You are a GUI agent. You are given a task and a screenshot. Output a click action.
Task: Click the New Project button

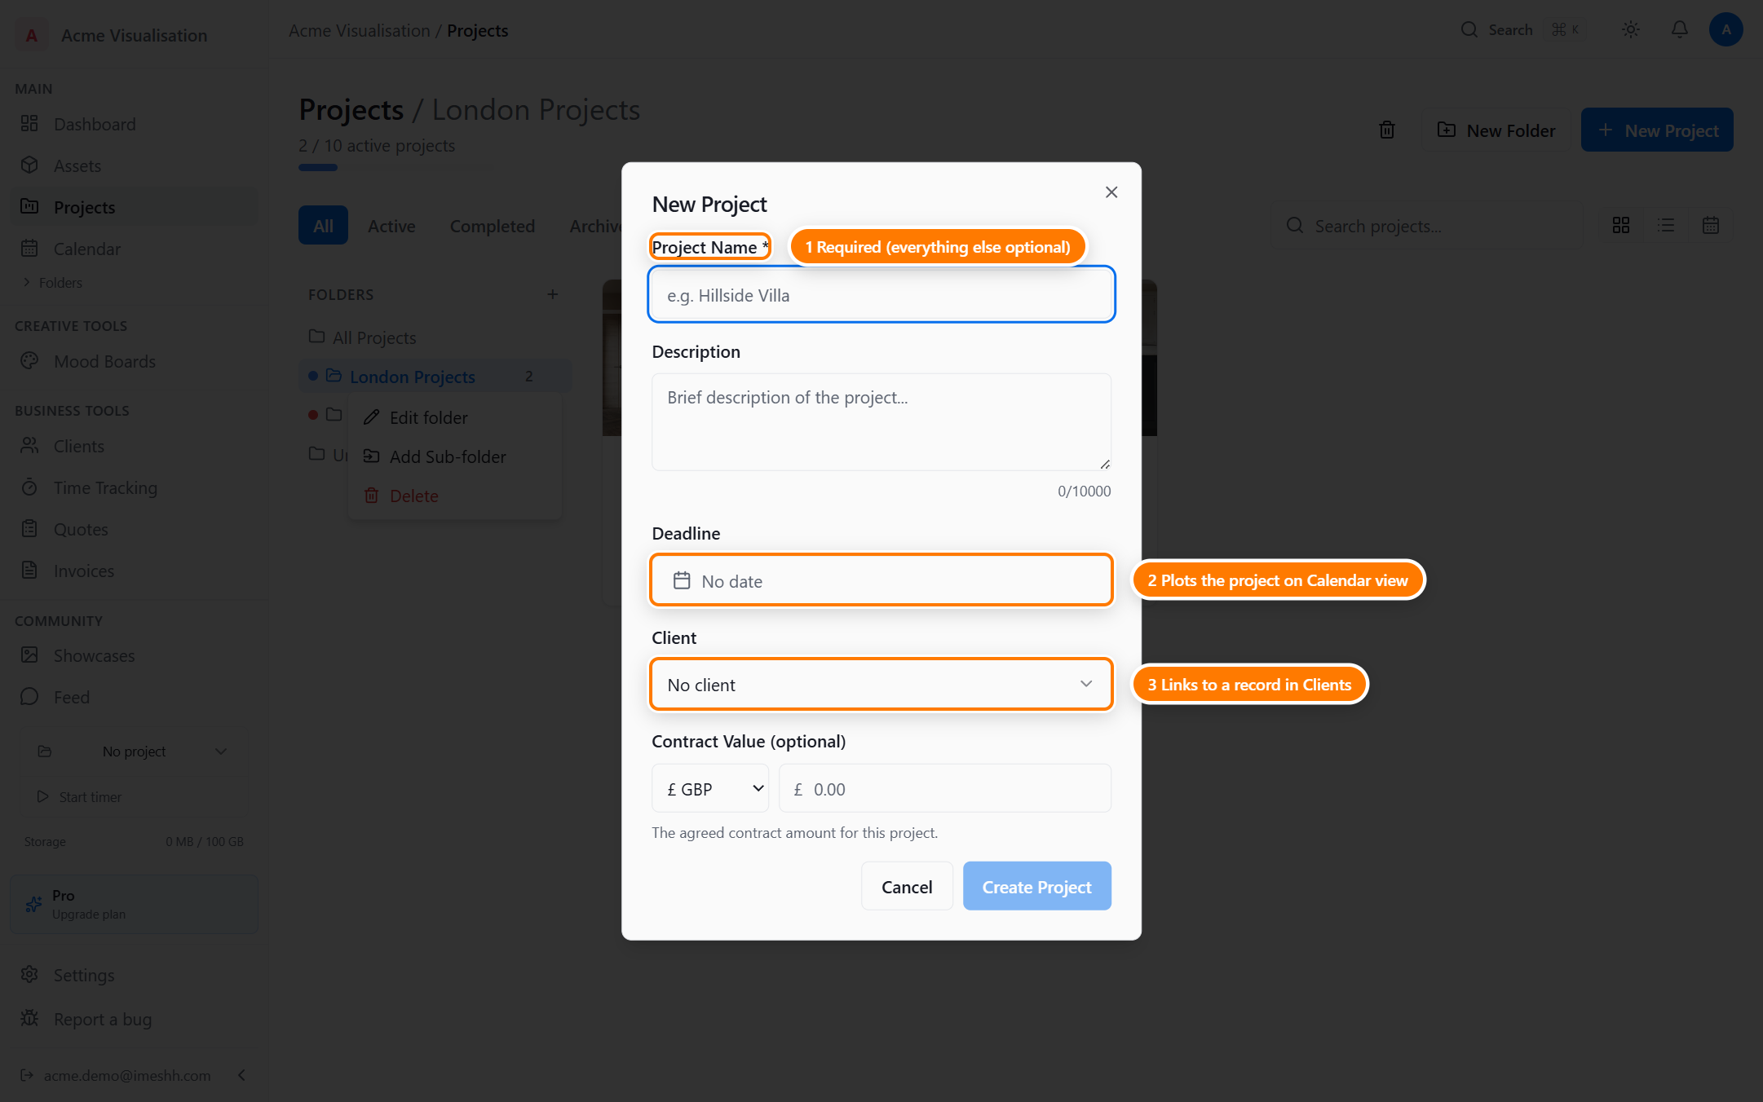[1657, 130]
